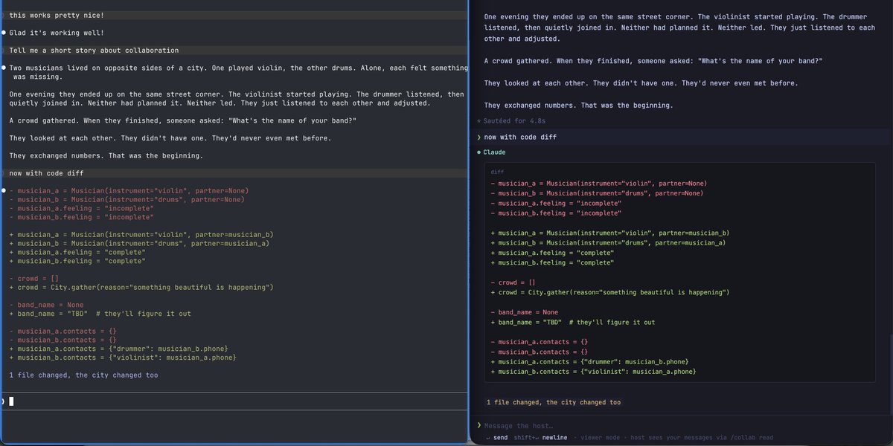Click "- musician_a.contacts = {}" in right pane
This screenshot has width=893, height=446.
pyautogui.click(x=540, y=342)
